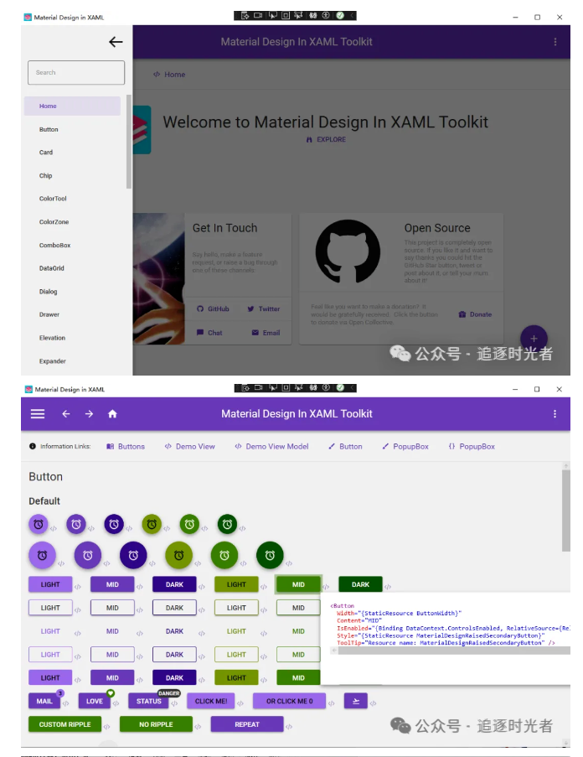The image size is (583, 757).
Task: Click the home icon in bottom window toolbar
Action: coord(112,414)
